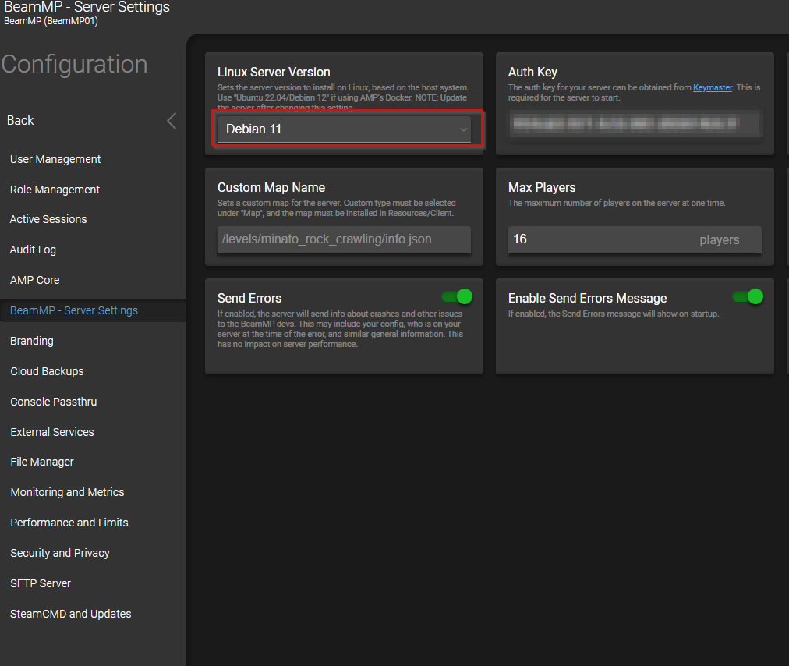Toggle Enable Send Errors Message switch
Viewport: 789px width, 666px height.
[x=748, y=296]
